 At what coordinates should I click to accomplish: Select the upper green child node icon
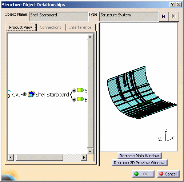click(81, 90)
